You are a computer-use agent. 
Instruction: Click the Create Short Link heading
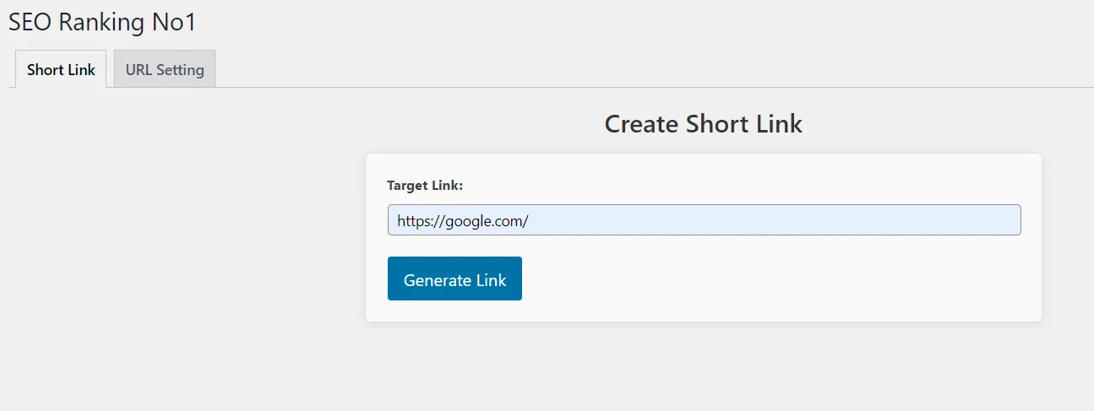tap(703, 124)
